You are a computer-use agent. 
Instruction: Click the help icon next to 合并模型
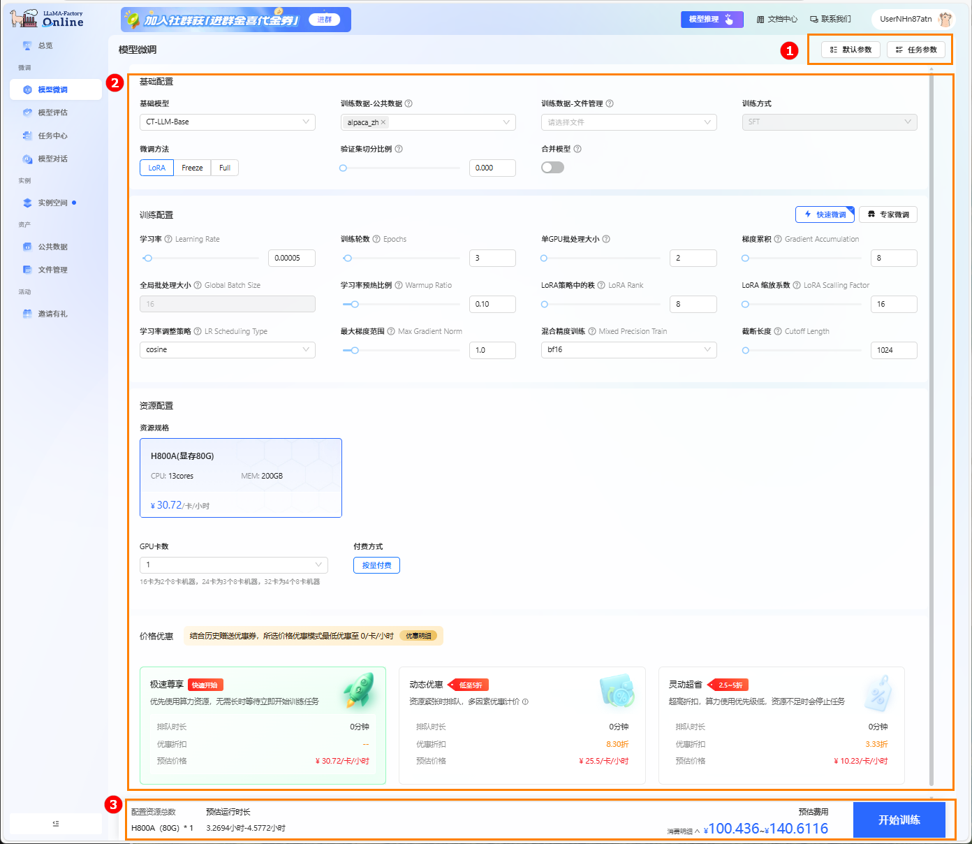click(577, 149)
